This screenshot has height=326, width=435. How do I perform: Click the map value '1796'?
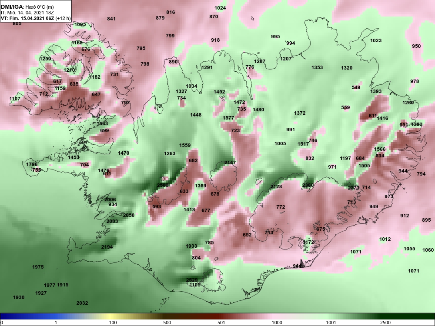tap(32, 164)
